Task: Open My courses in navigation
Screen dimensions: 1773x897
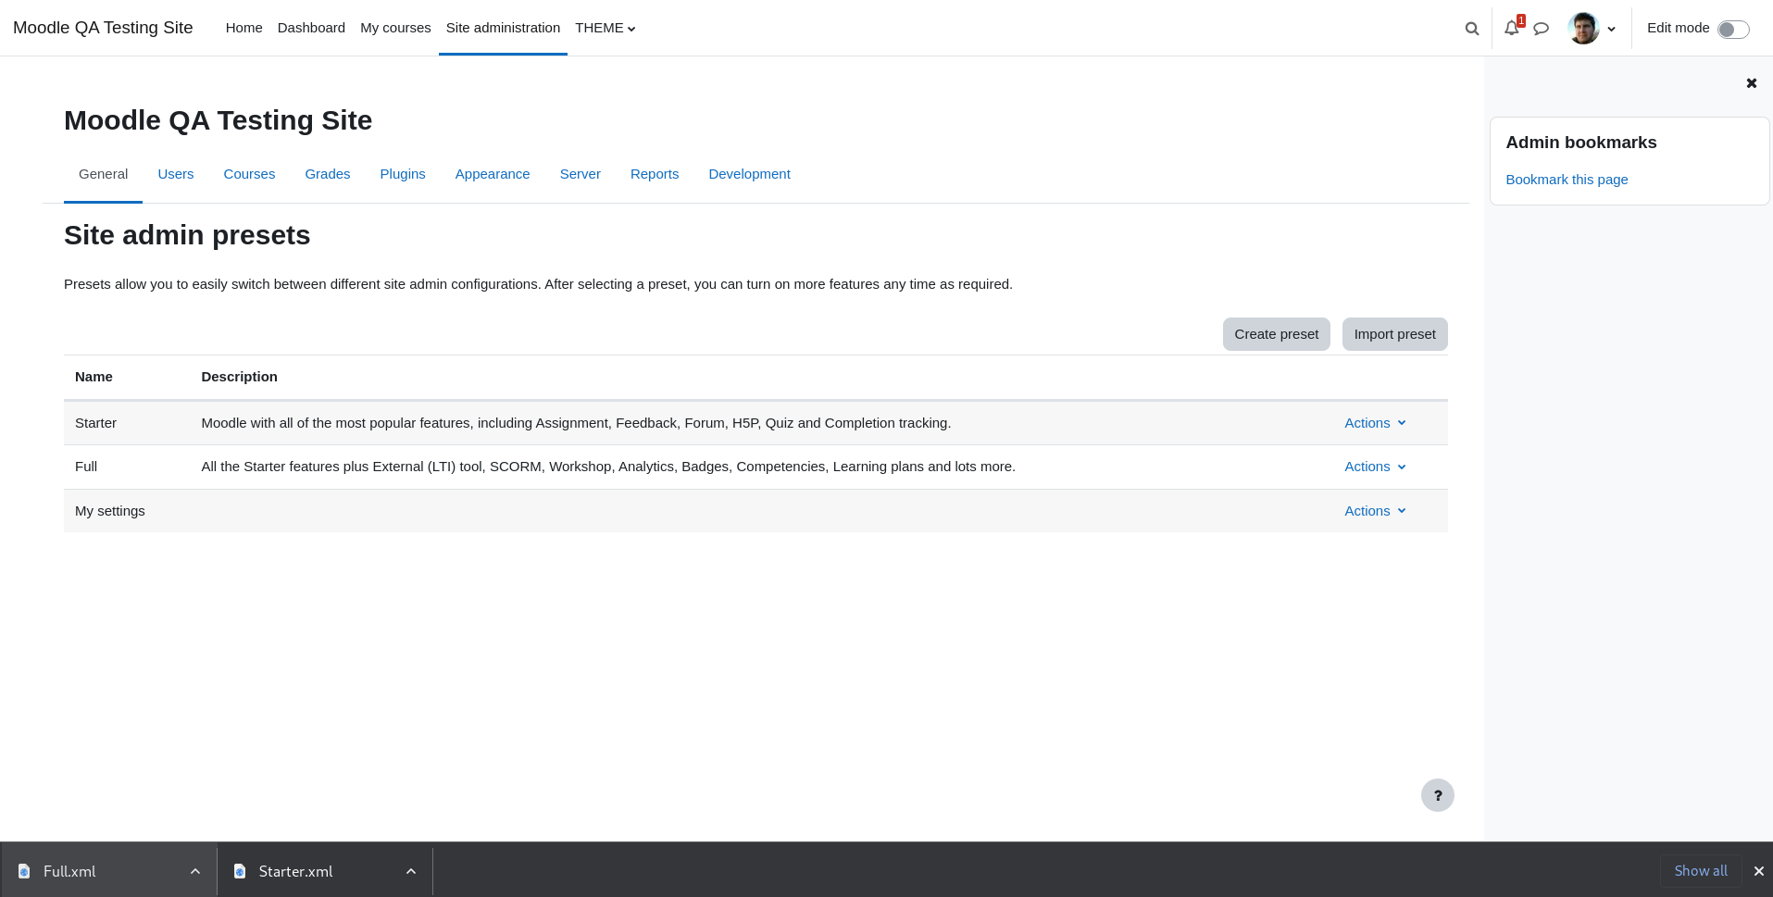Action: point(395,28)
